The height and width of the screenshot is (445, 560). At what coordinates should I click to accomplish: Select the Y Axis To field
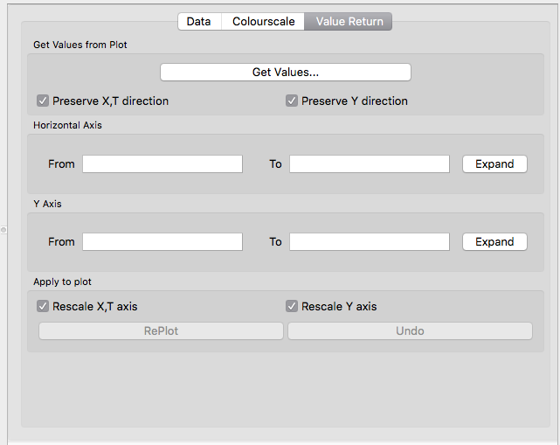(369, 241)
